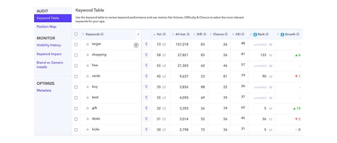Open Keyword Table in sidebar
The width and height of the screenshot is (337, 143).
coord(48,18)
